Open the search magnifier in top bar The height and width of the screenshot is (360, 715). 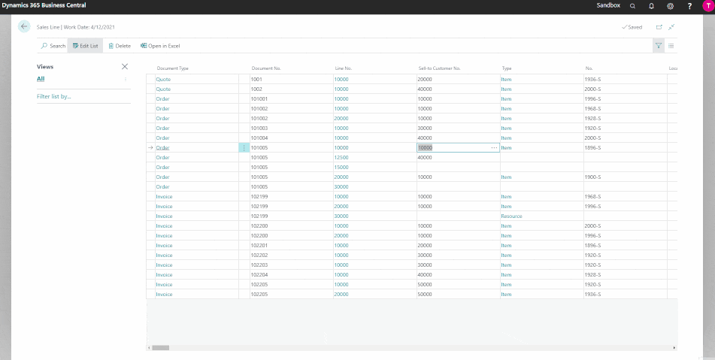point(632,6)
